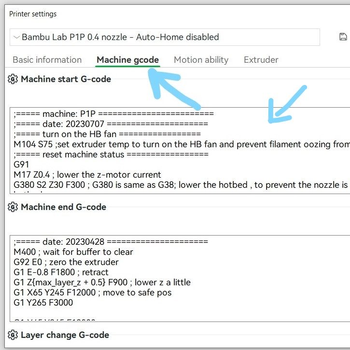
Task: Click inside the Machine start G-code box
Action: [180, 151]
